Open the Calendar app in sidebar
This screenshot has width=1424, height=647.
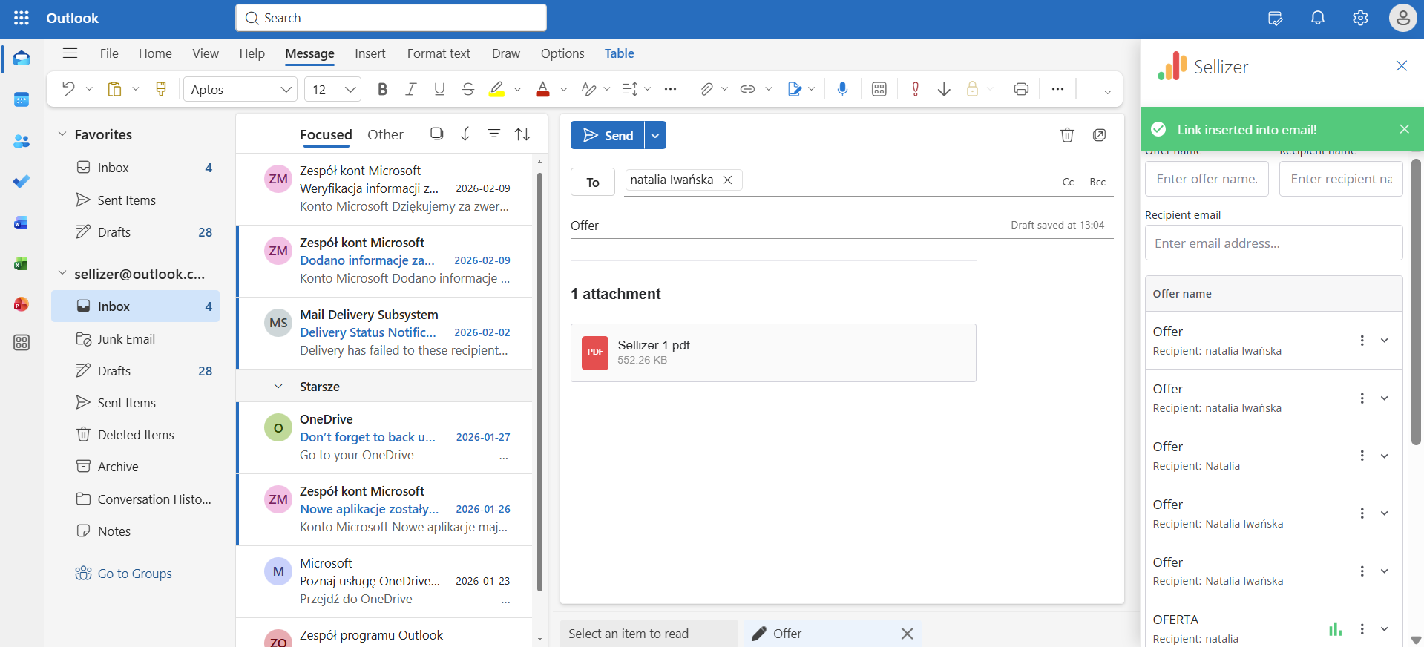point(22,99)
